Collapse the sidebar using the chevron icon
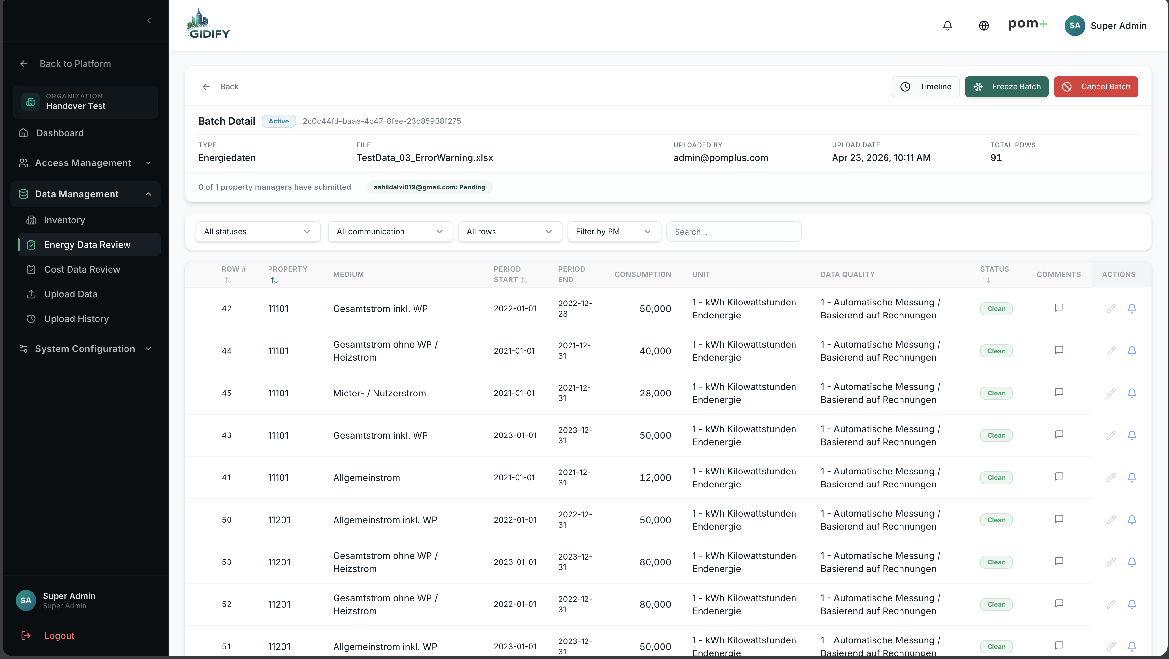 [149, 20]
